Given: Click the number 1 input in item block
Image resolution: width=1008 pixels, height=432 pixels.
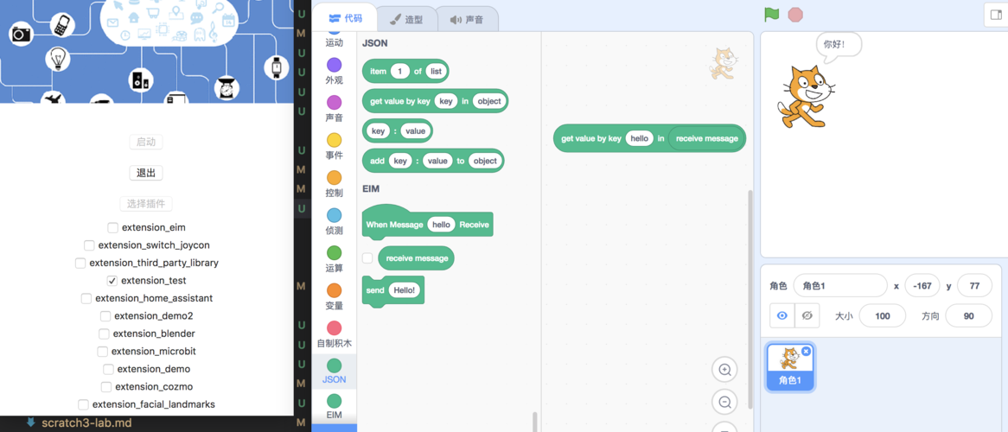Looking at the screenshot, I should coord(400,72).
